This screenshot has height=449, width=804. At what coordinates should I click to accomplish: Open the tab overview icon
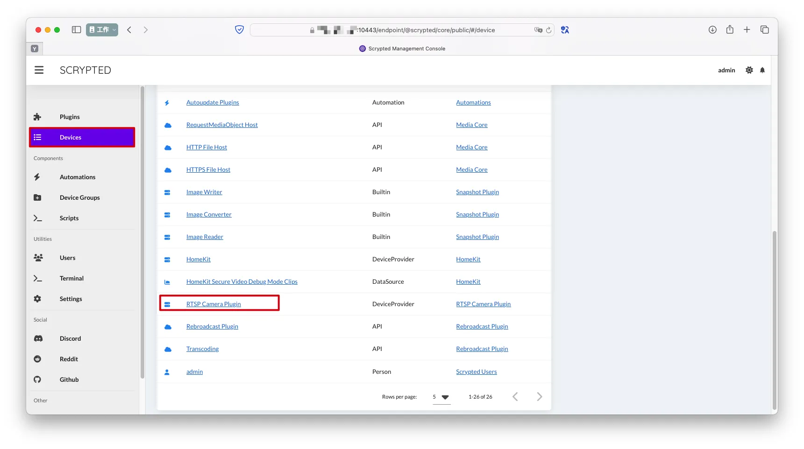click(764, 30)
